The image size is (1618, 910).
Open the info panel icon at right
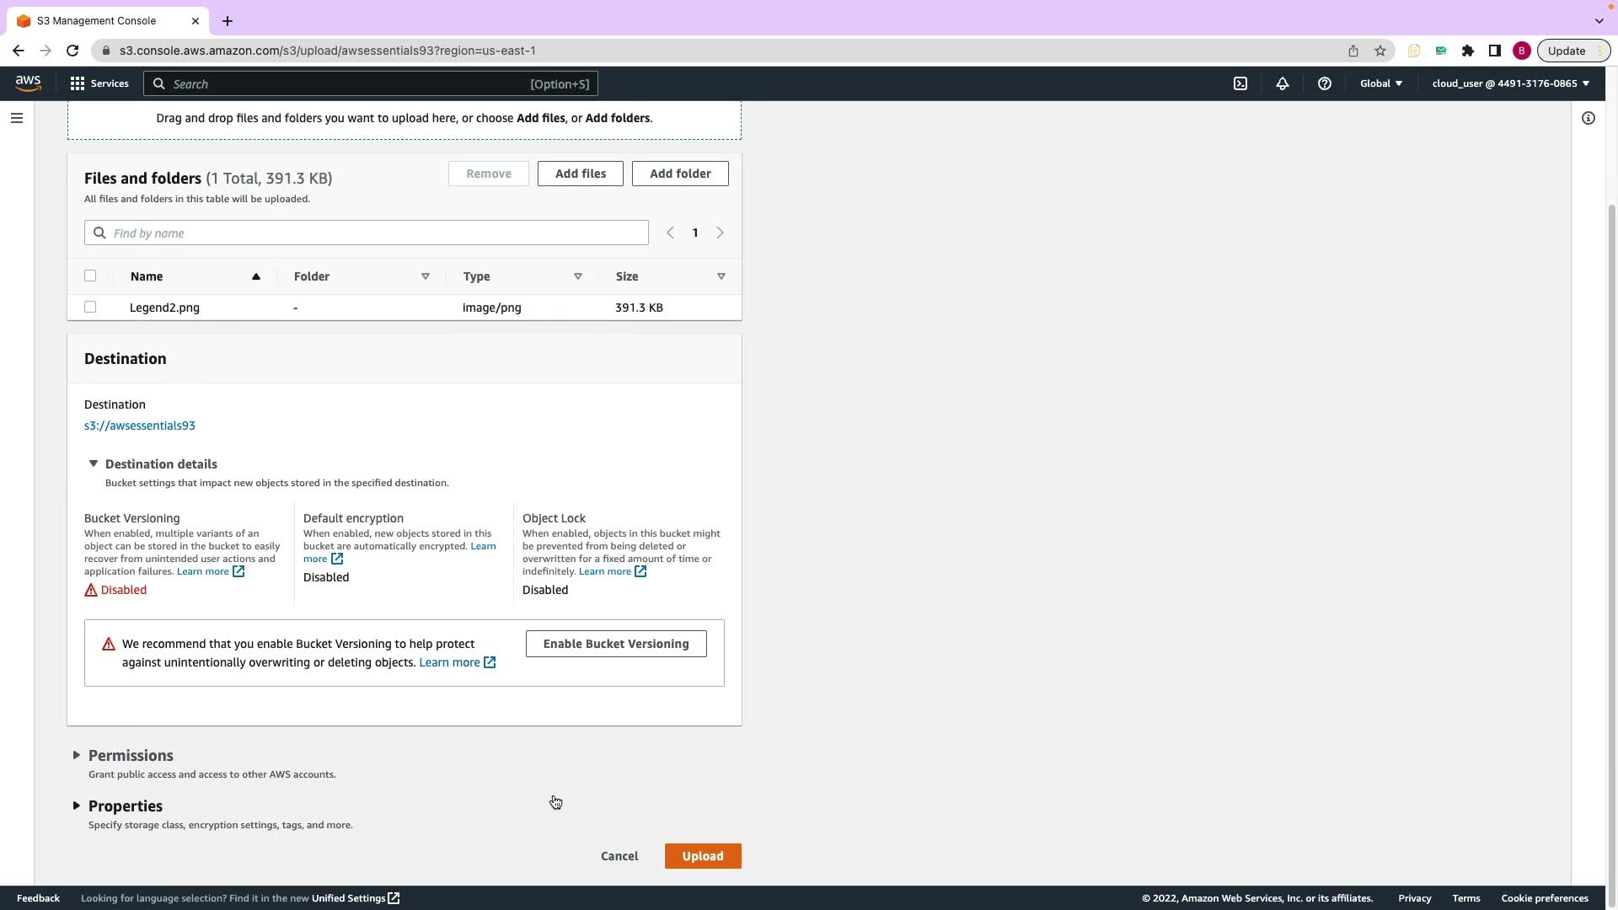click(x=1588, y=118)
